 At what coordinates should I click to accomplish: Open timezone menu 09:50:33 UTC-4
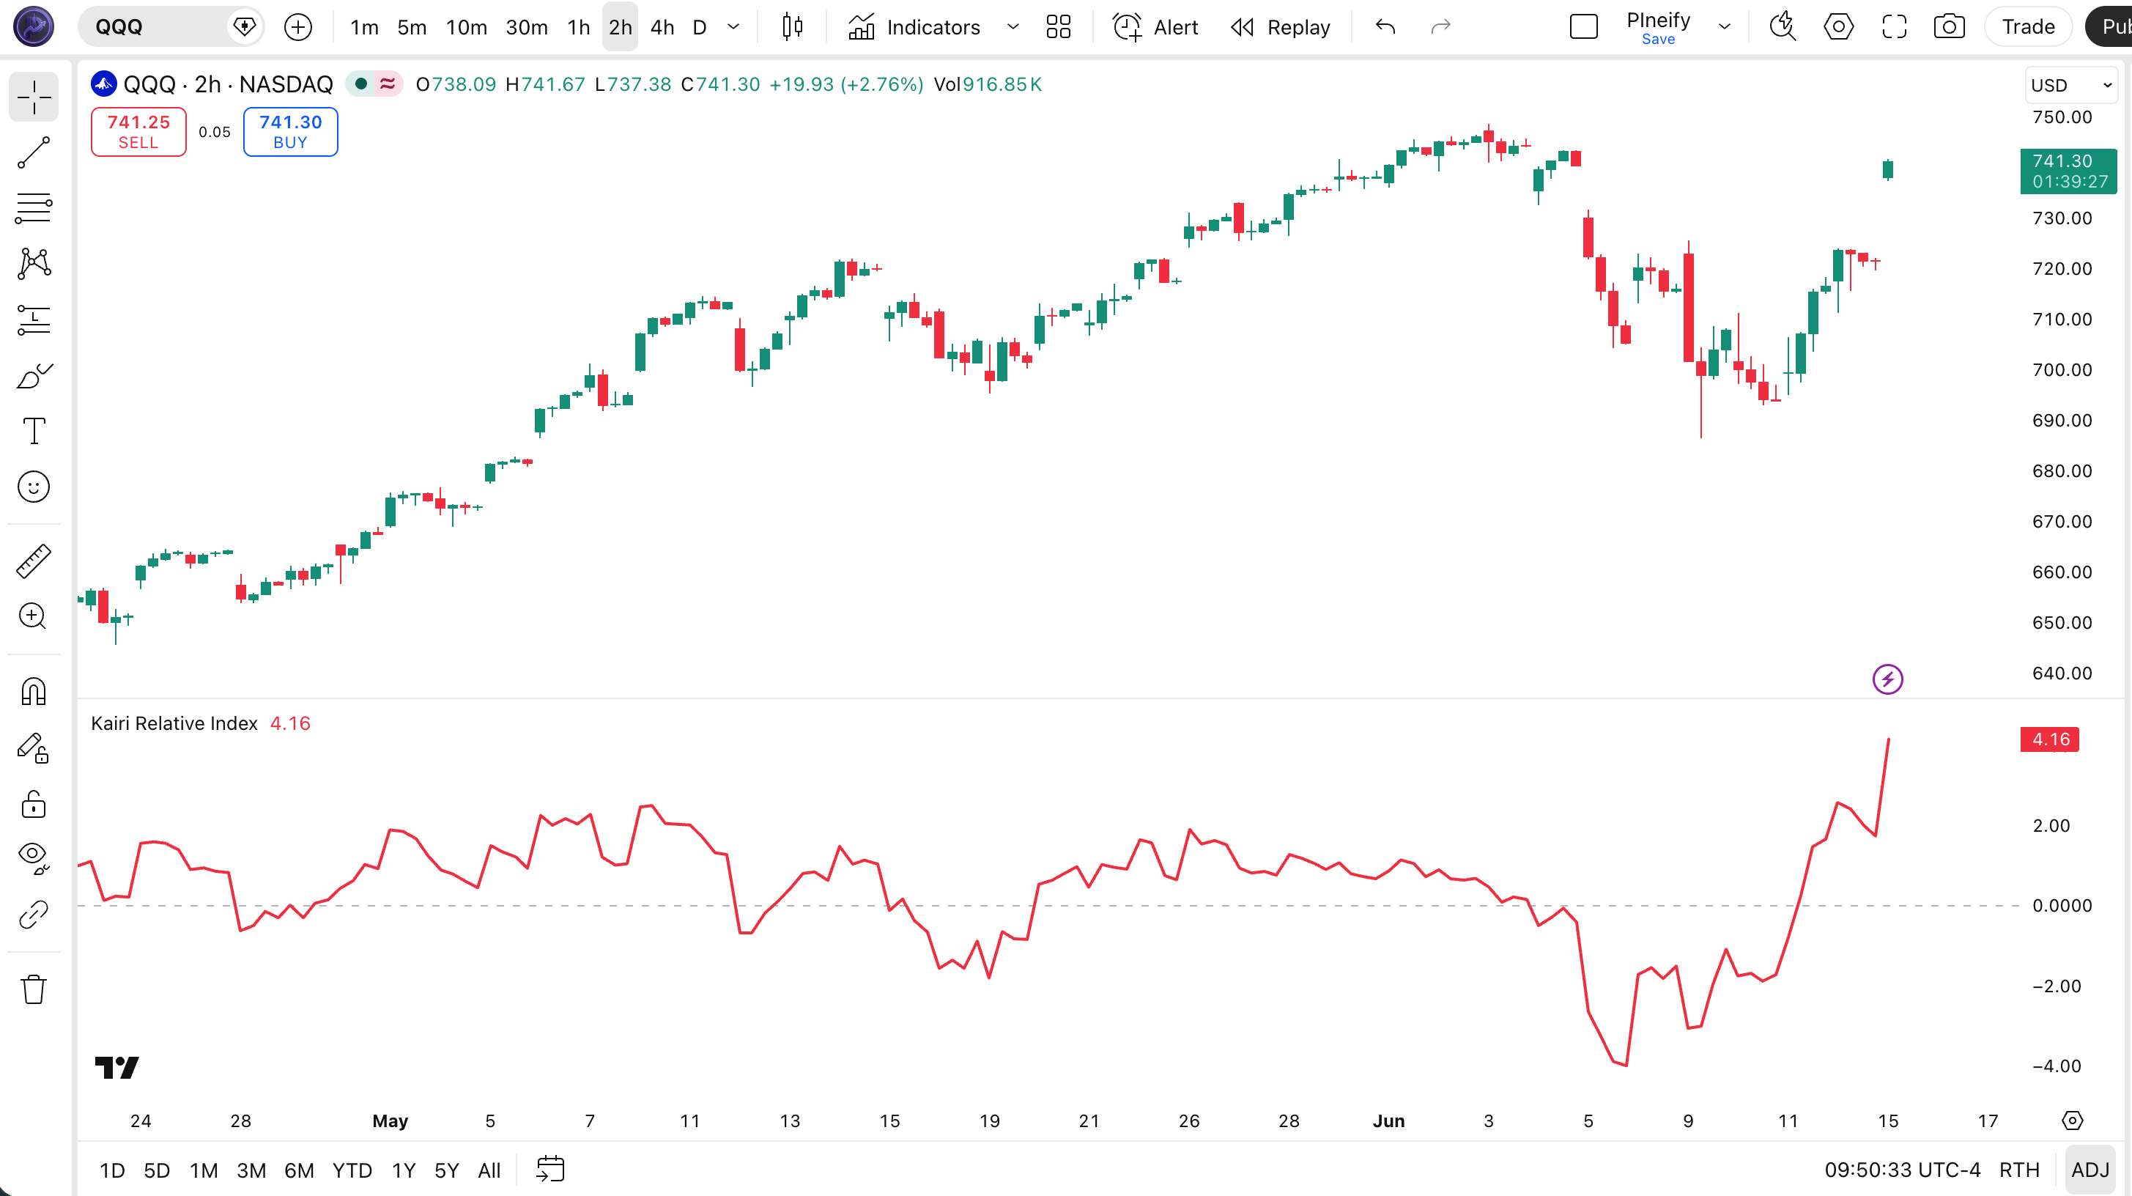1902,1170
